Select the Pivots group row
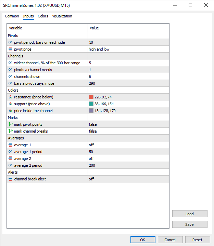Viewport: 214px width, 246px height. click(x=88, y=36)
